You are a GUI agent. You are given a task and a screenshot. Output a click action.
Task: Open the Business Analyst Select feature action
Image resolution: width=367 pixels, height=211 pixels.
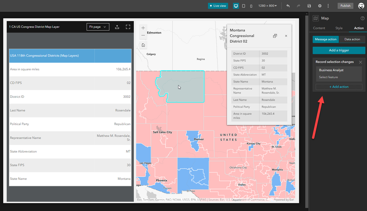339,74
